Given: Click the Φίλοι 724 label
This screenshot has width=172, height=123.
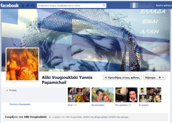Looking at the screenshot, I should tap(72, 105).
